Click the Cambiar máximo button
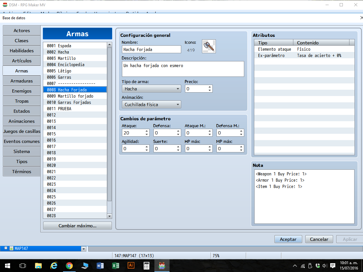The image size is (363, 272). tap(77, 226)
